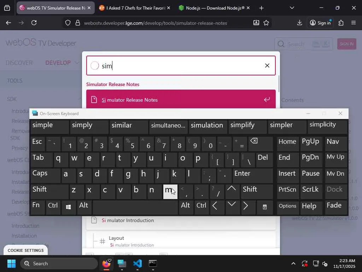Open Firefox View icon at top left
Screen dimensions: 362x272
[x=7, y=8]
